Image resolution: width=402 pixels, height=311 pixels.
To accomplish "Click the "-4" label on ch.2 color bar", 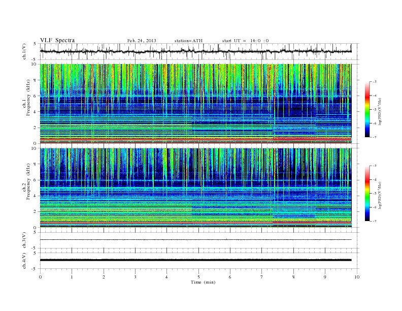I will pyautogui.click(x=375, y=179).
